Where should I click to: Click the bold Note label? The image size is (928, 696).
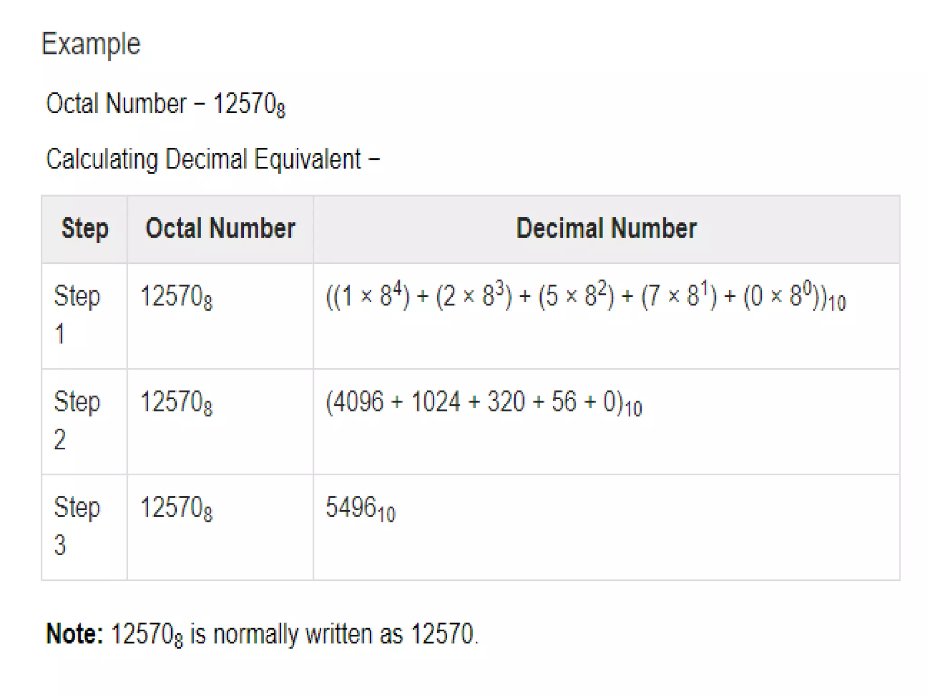pyautogui.click(x=75, y=634)
